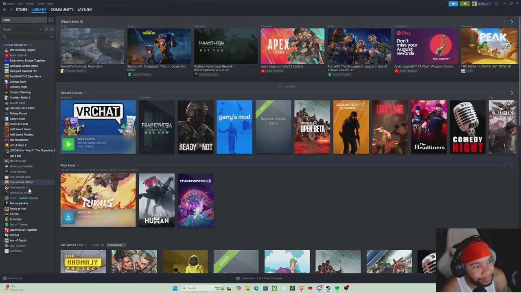Change Alphabetical sort dropdown
This screenshot has width=521, height=293.
coord(116,245)
